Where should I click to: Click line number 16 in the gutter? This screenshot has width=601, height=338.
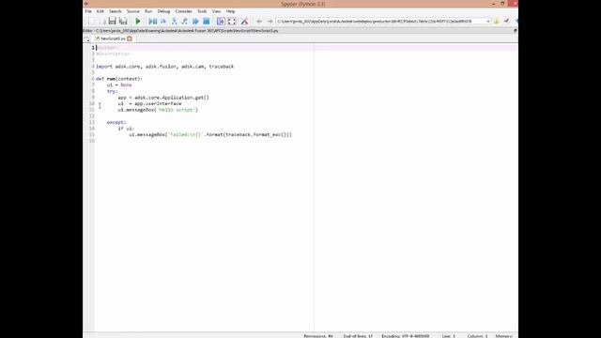[92, 141]
